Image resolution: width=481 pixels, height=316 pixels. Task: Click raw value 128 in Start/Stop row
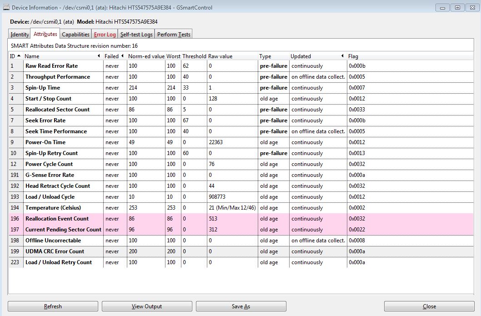[x=213, y=99]
